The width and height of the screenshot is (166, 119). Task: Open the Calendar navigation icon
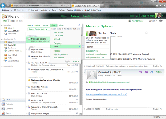click(x=3, y=104)
